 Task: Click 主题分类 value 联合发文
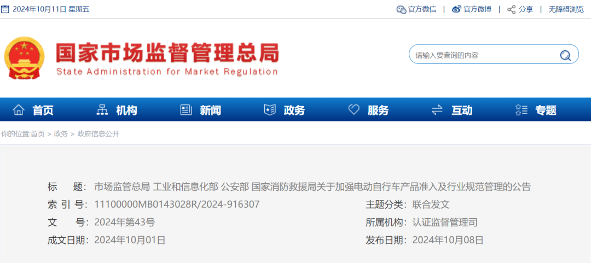(x=431, y=204)
